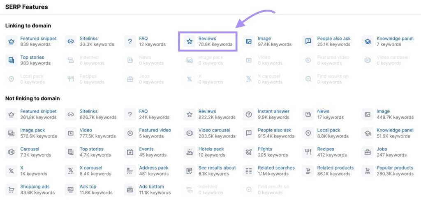Open the Related searches link

(276, 168)
